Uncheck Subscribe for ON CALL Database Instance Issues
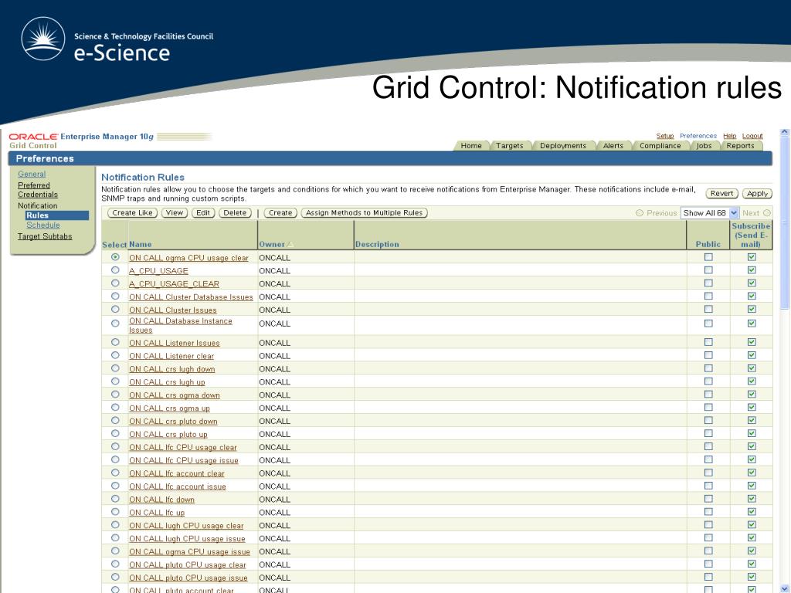The width and height of the screenshot is (791, 593). (752, 324)
